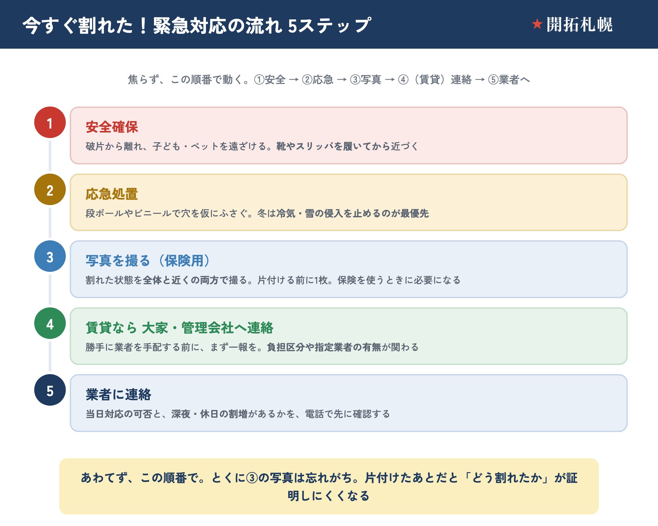Click ③写真 in the subtitle sequence
Screen dimensions: 658x526
click(366, 80)
